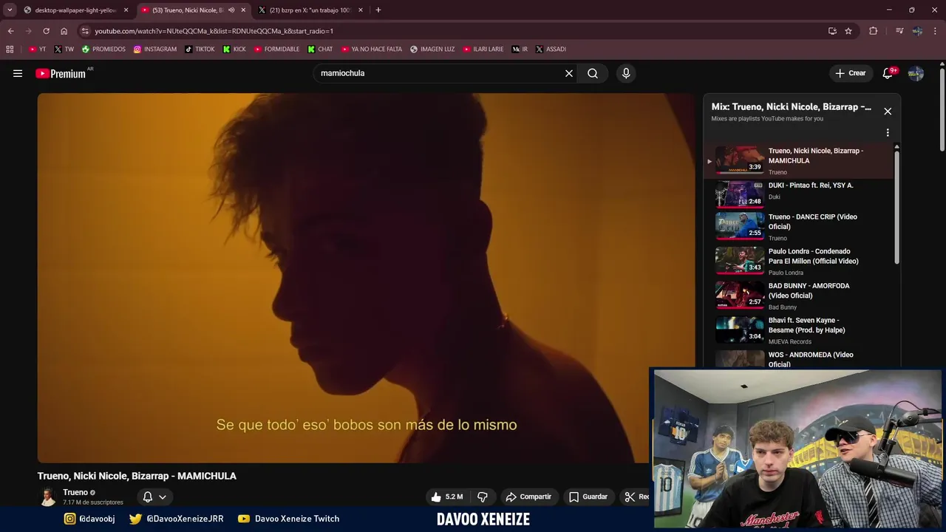Open the ASSADI bookmark
Image resolution: width=946 pixels, height=532 pixels.
[x=551, y=50]
